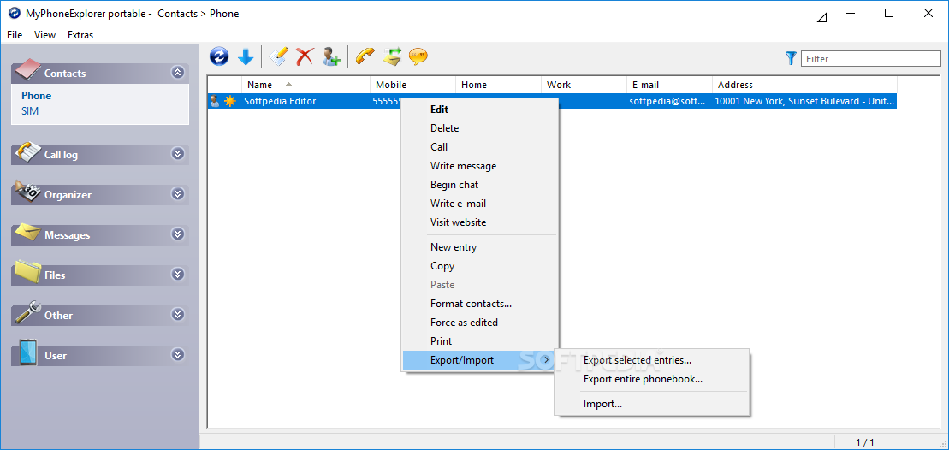Select Write message from context menu

[478, 166]
